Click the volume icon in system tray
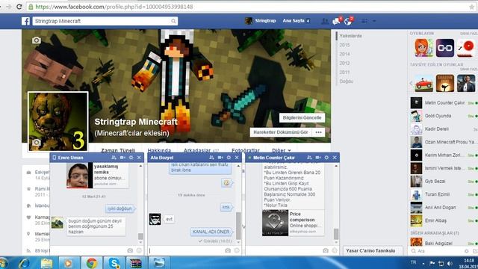Viewport: 478px width, 269px height. pos(450,263)
